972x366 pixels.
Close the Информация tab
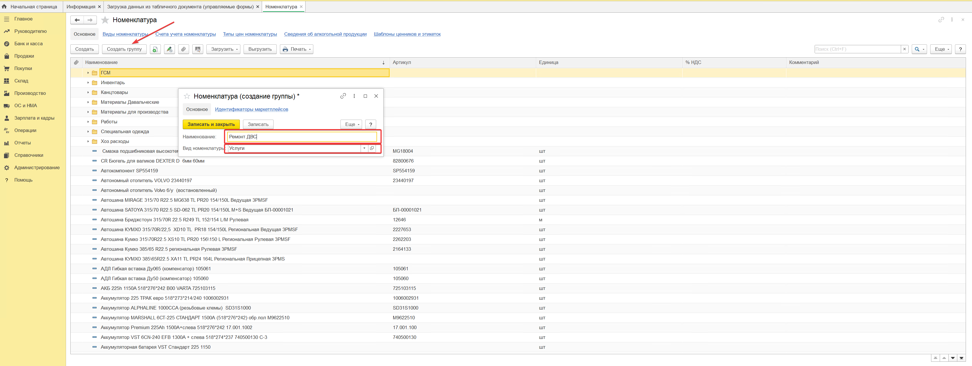99,7
